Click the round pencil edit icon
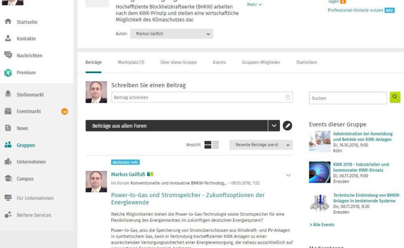404x248 pixels. coord(287,125)
